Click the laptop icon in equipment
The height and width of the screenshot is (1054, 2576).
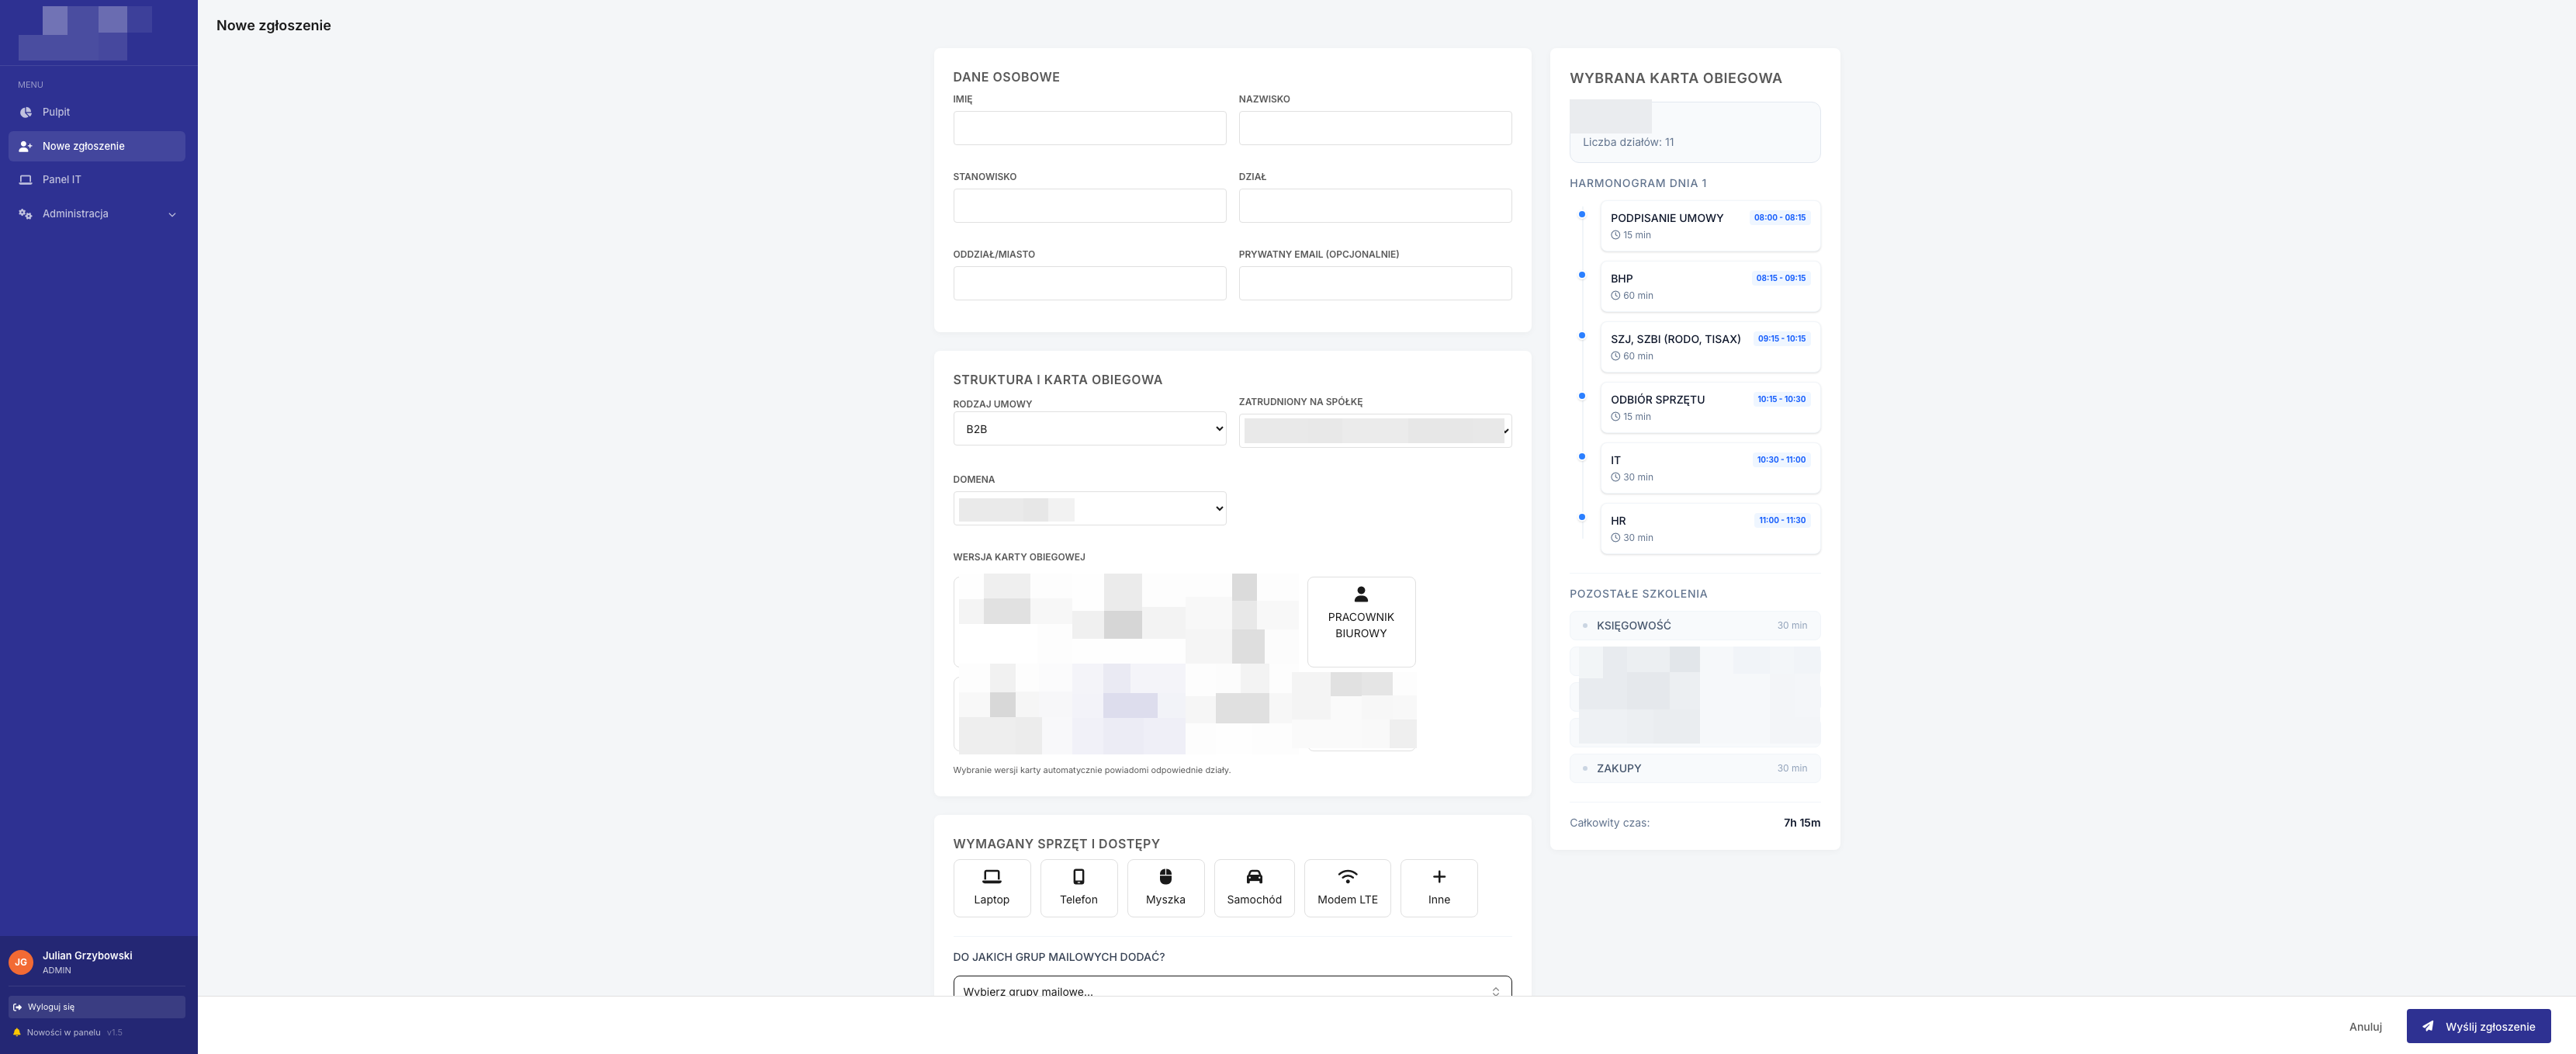(991, 877)
